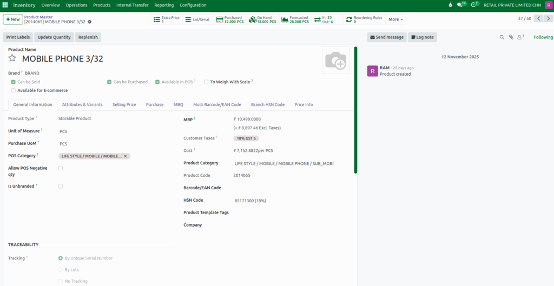This screenshot has width=554, height=286.
Task: Upload product image via camera placeholder
Action: pyautogui.click(x=335, y=61)
